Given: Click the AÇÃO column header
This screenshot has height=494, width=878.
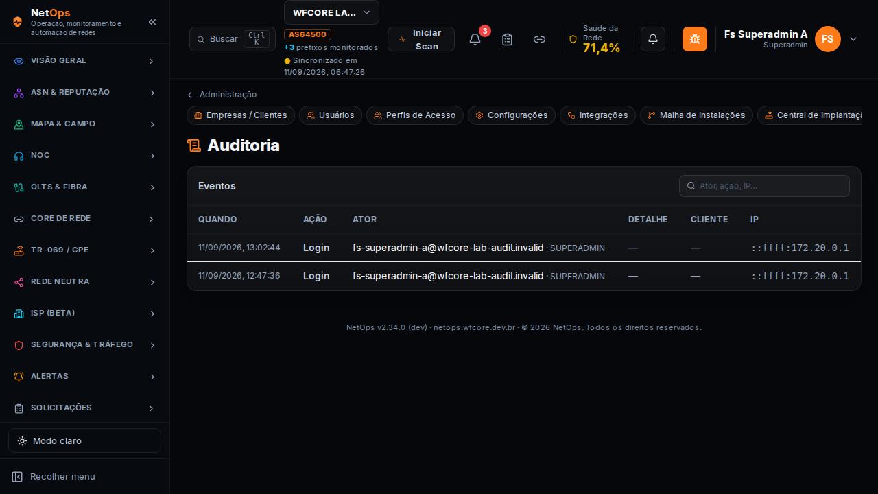Looking at the screenshot, I should point(315,220).
